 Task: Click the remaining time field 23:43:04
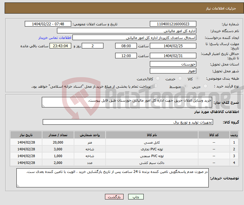tap(60, 46)
